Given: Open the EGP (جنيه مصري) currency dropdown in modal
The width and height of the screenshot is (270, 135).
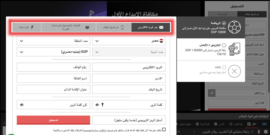Looking at the screenshot, I should tap(53, 52).
